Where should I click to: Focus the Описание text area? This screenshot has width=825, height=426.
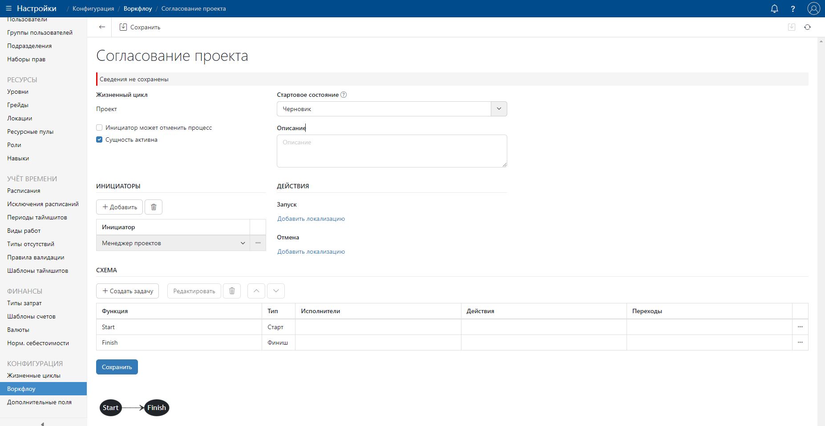pos(392,151)
